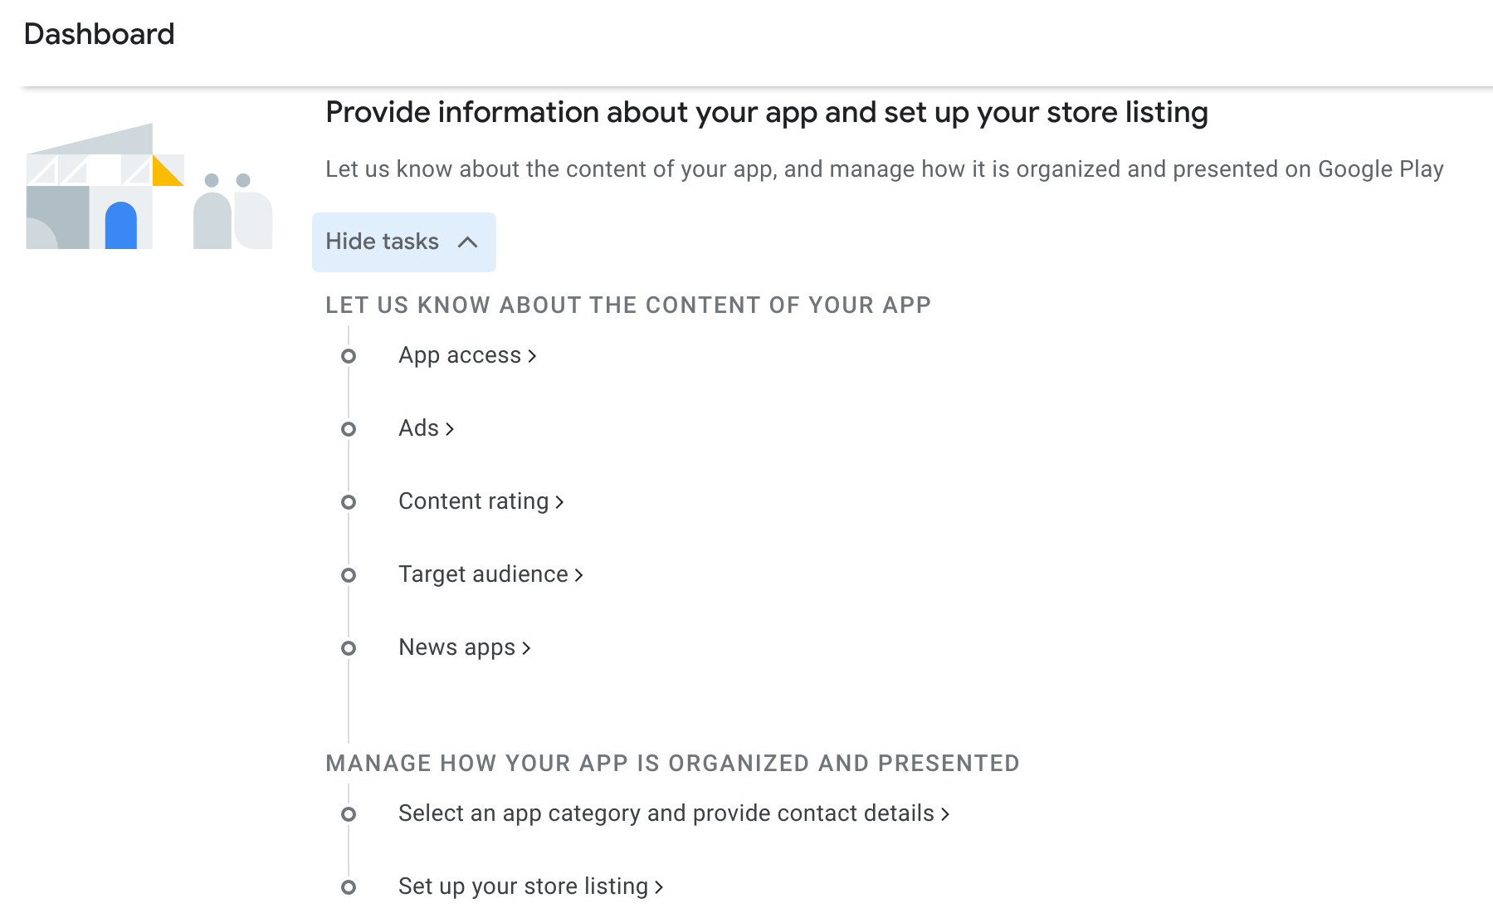
Task: Open the Target audience task
Action: click(490, 574)
